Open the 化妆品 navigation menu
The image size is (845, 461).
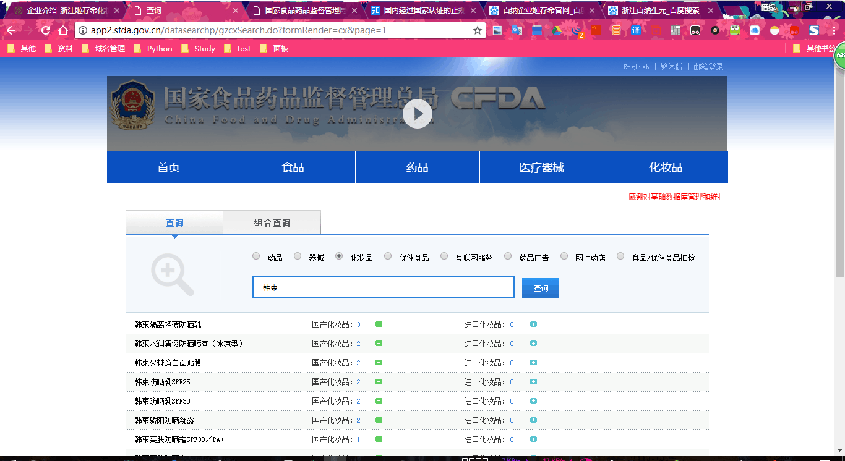tap(666, 167)
